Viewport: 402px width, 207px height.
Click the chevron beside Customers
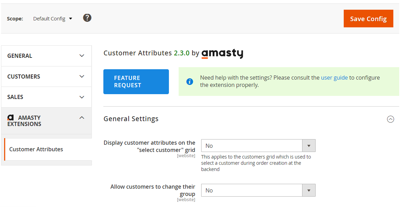(x=82, y=76)
